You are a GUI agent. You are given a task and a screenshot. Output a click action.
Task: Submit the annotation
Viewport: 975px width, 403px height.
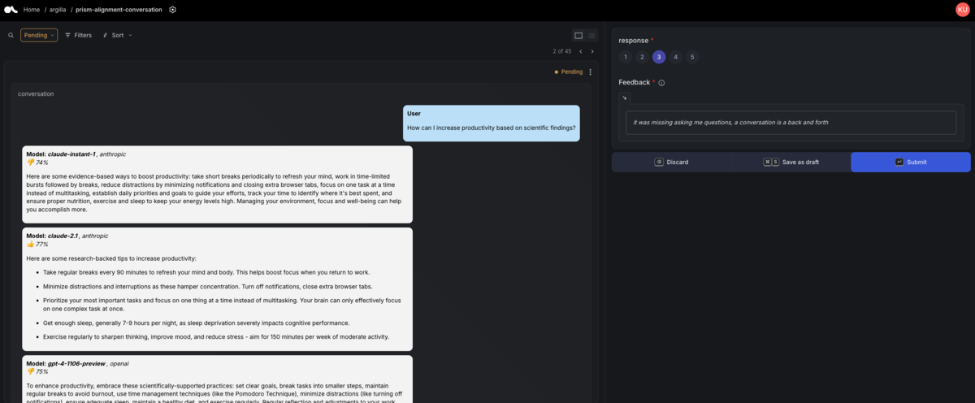911,162
